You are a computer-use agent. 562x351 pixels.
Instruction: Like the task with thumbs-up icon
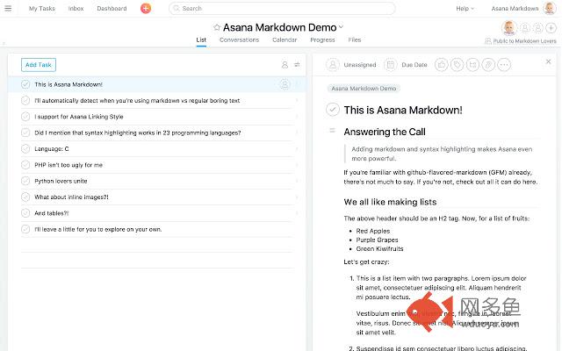(441, 64)
